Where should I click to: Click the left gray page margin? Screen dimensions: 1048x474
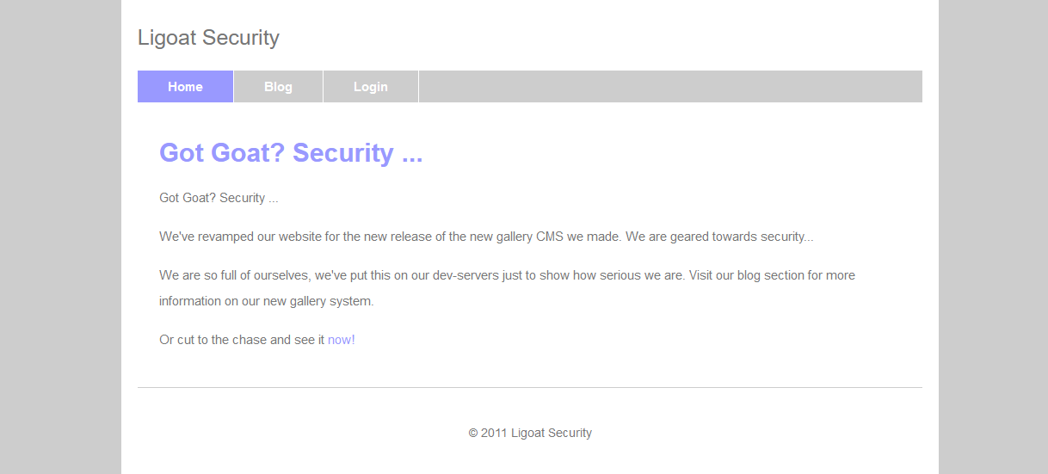coord(60,237)
